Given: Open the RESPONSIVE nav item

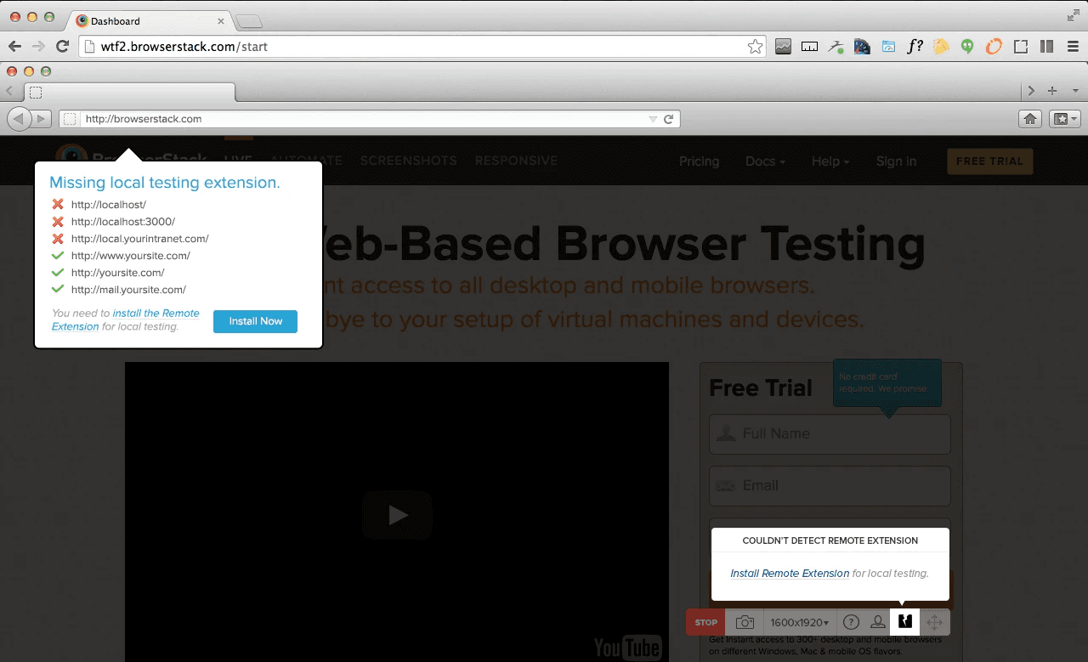Looking at the screenshot, I should click(517, 161).
